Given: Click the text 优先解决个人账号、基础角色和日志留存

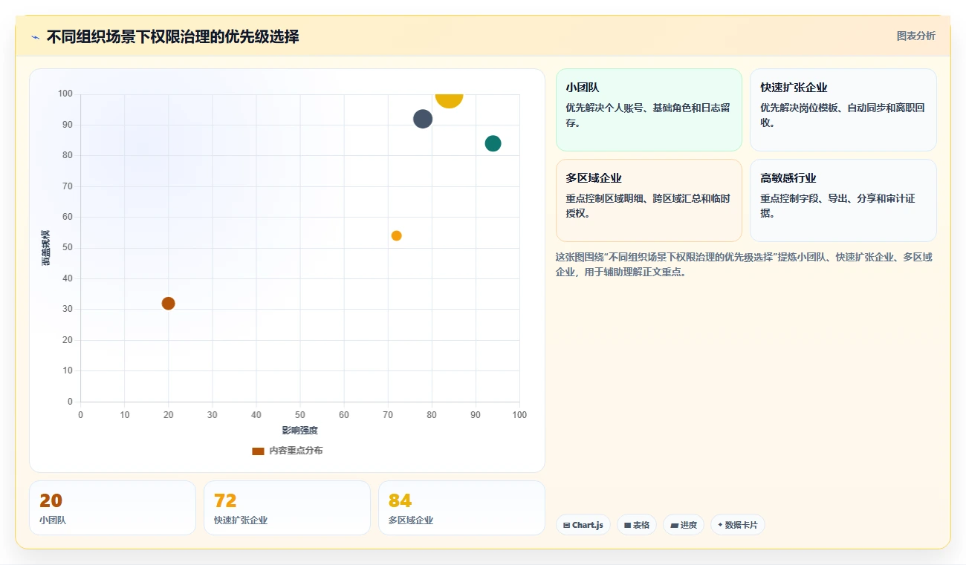Looking at the screenshot, I should pyautogui.click(x=647, y=115).
